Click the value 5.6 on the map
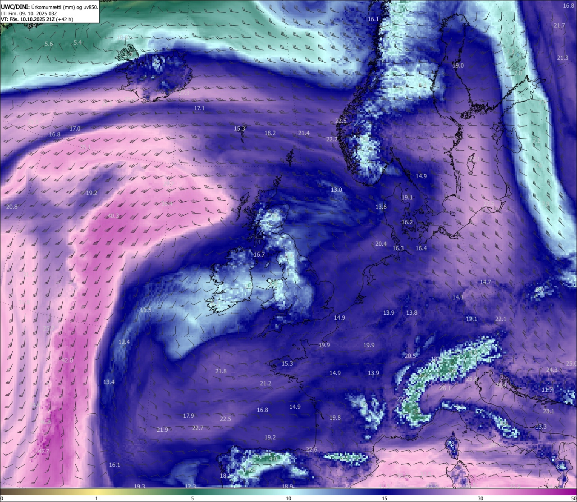The height and width of the screenshot is (502, 577). [x=49, y=44]
